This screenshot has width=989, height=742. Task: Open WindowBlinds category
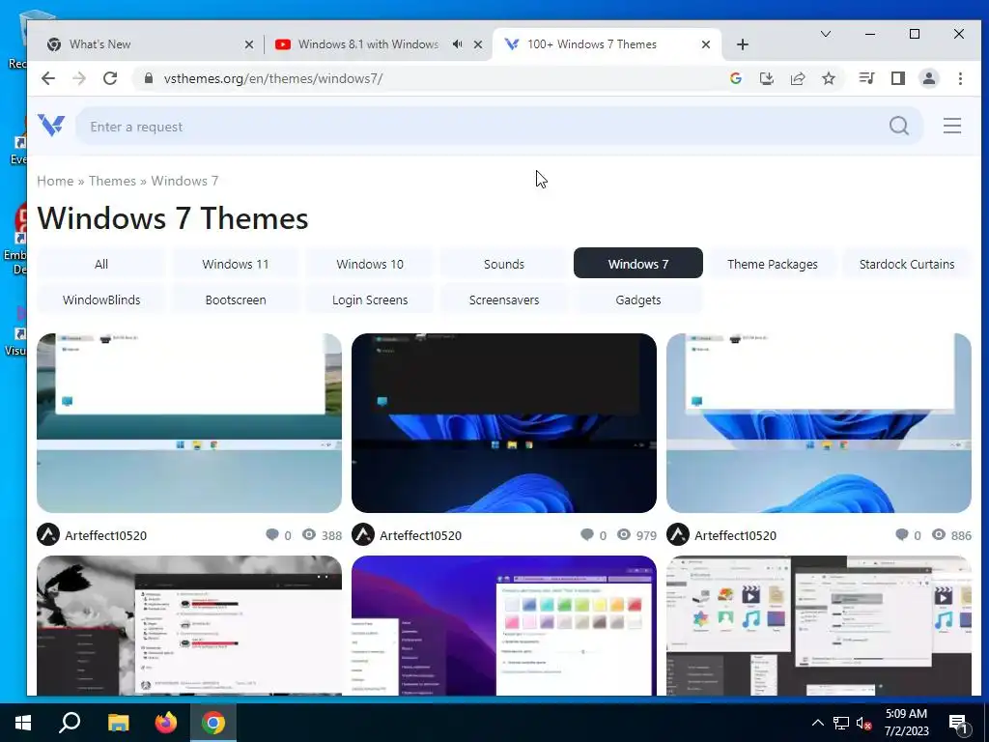[100, 300]
